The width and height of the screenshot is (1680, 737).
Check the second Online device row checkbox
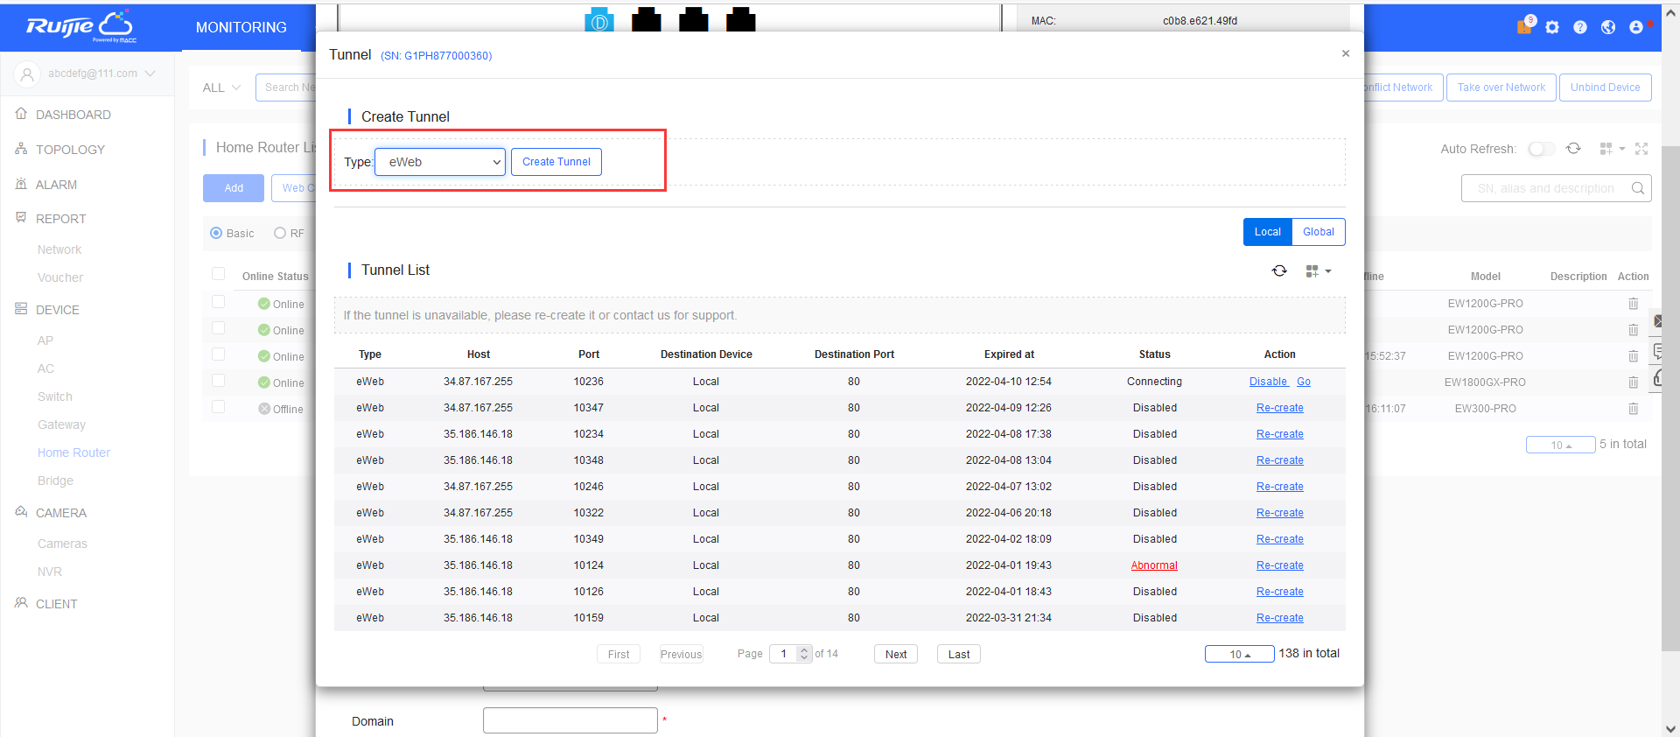219,328
